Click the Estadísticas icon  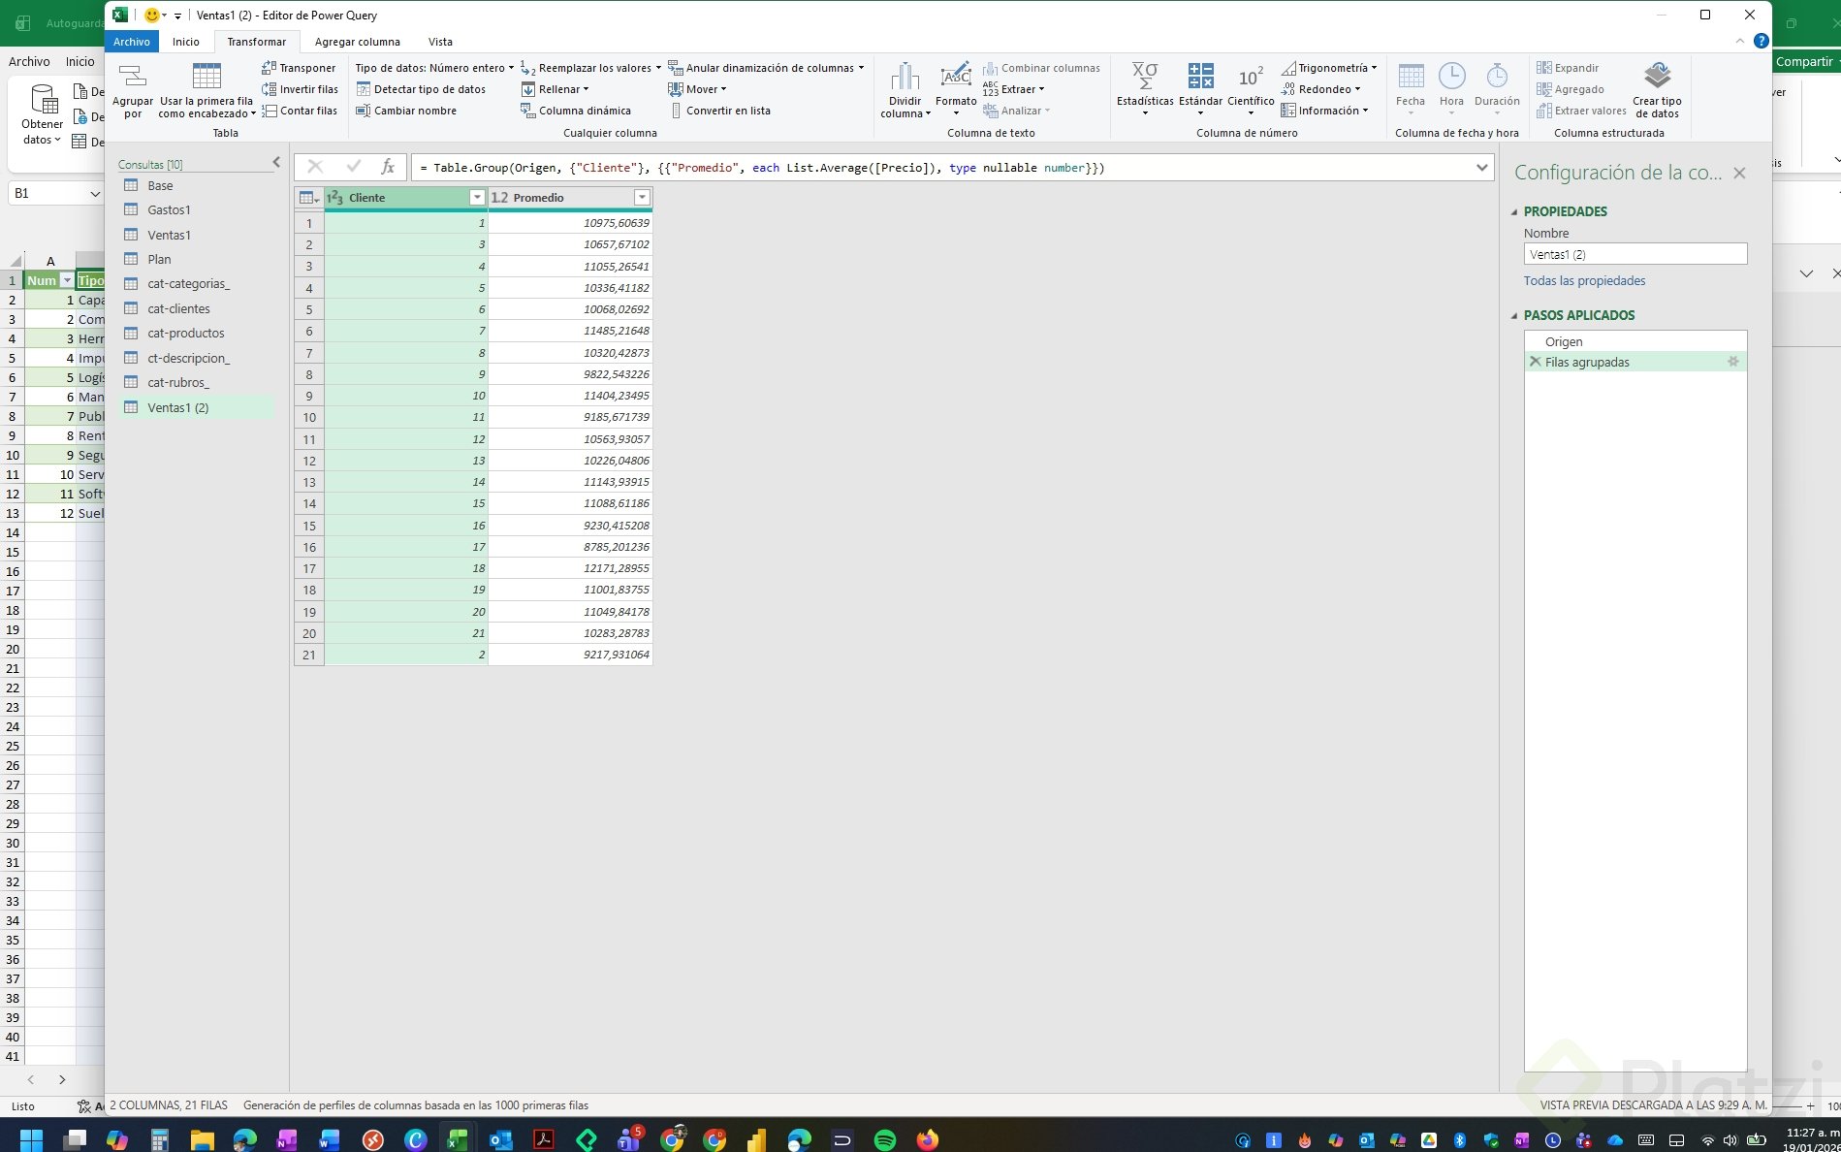point(1145,76)
